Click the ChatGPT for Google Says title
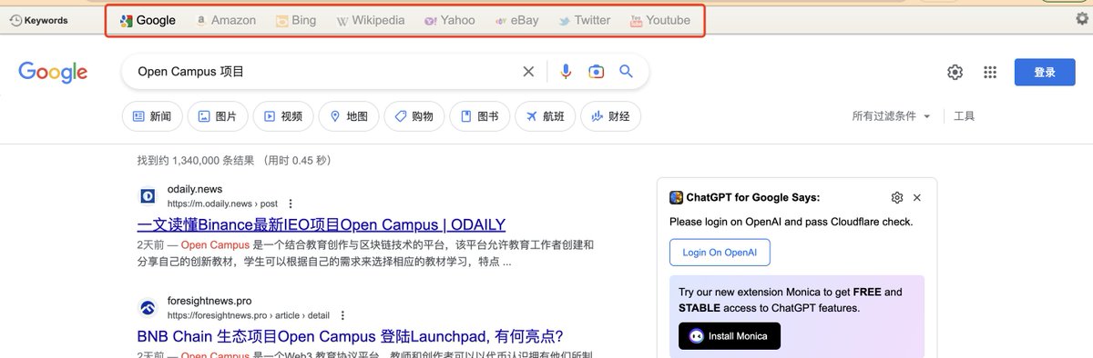Viewport: 1093px width, 358px height. pos(752,197)
